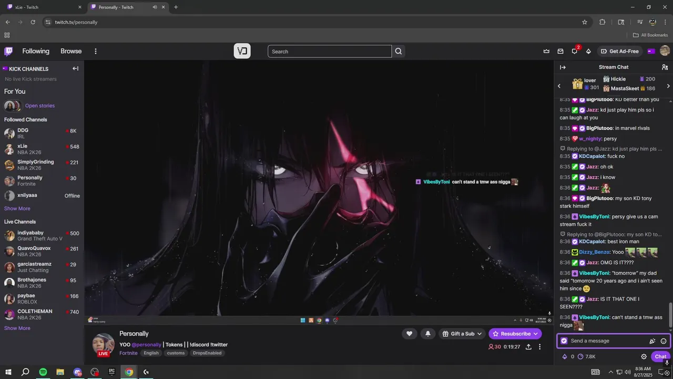
Task: Open the notifications inbox icon
Action: 560,51
